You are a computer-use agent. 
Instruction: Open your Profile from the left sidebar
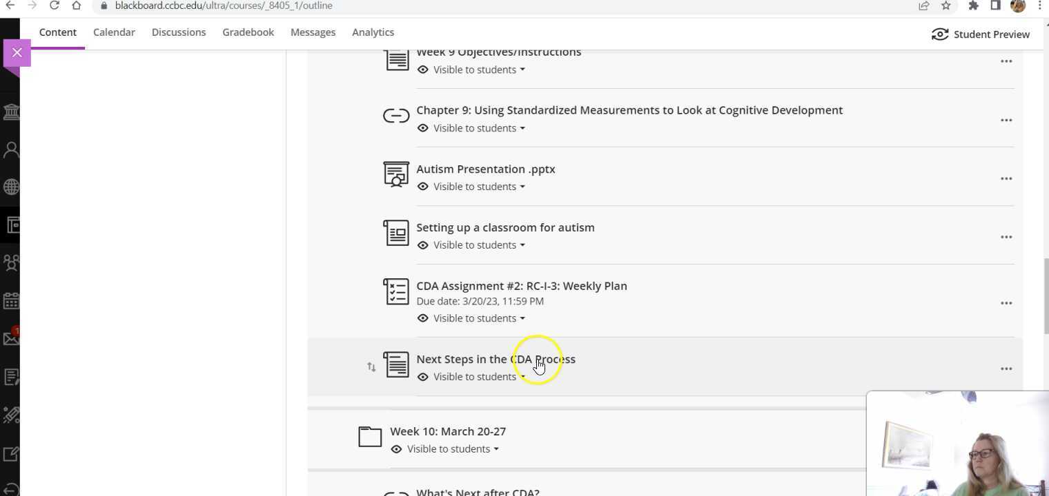pos(11,149)
